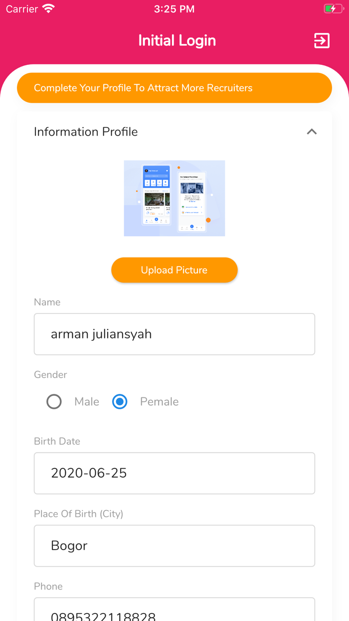
Task: Click the Place Of Birth field showing Bogor
Action: pos(174,545)
